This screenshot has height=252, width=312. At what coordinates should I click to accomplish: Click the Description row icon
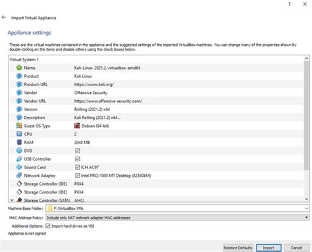(19, 117)
